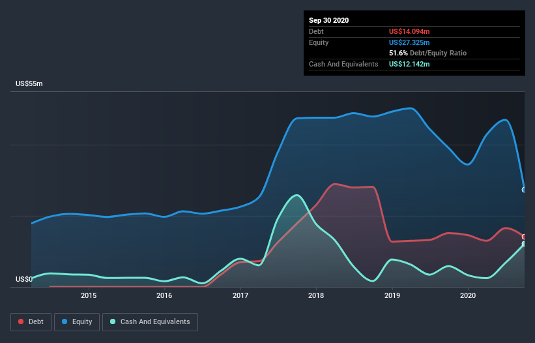Click the 2016 axis label
Screen dimensions: 535x343
click(x=164, y=295)
